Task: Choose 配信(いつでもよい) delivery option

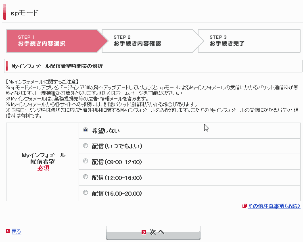Action: coord(86,146)
